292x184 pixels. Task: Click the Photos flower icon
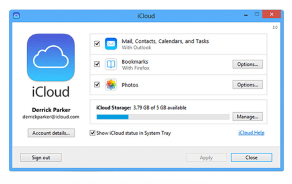111,85
